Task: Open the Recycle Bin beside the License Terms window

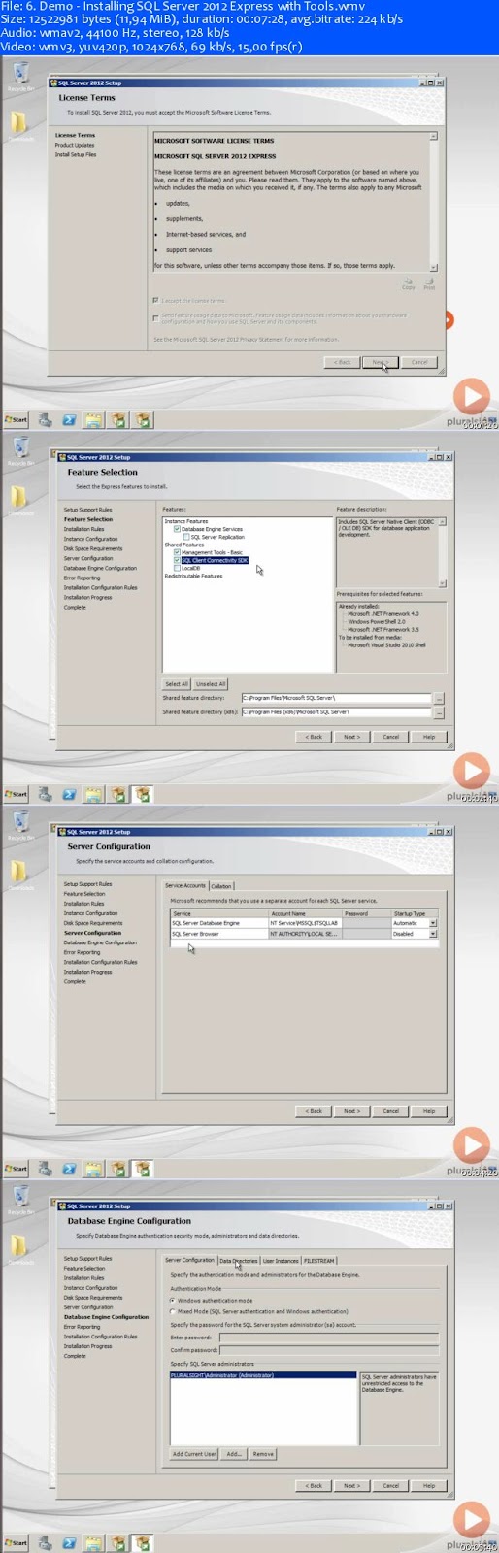Action: click(20, 75)
